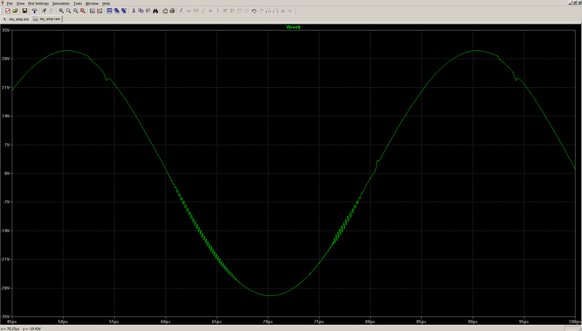Run the simulation with the running man icon
The image size is (582, 331).
tap(44, 11)
